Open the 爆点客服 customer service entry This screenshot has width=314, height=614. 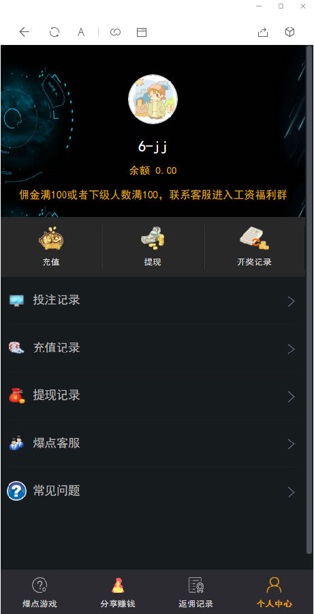153,443
